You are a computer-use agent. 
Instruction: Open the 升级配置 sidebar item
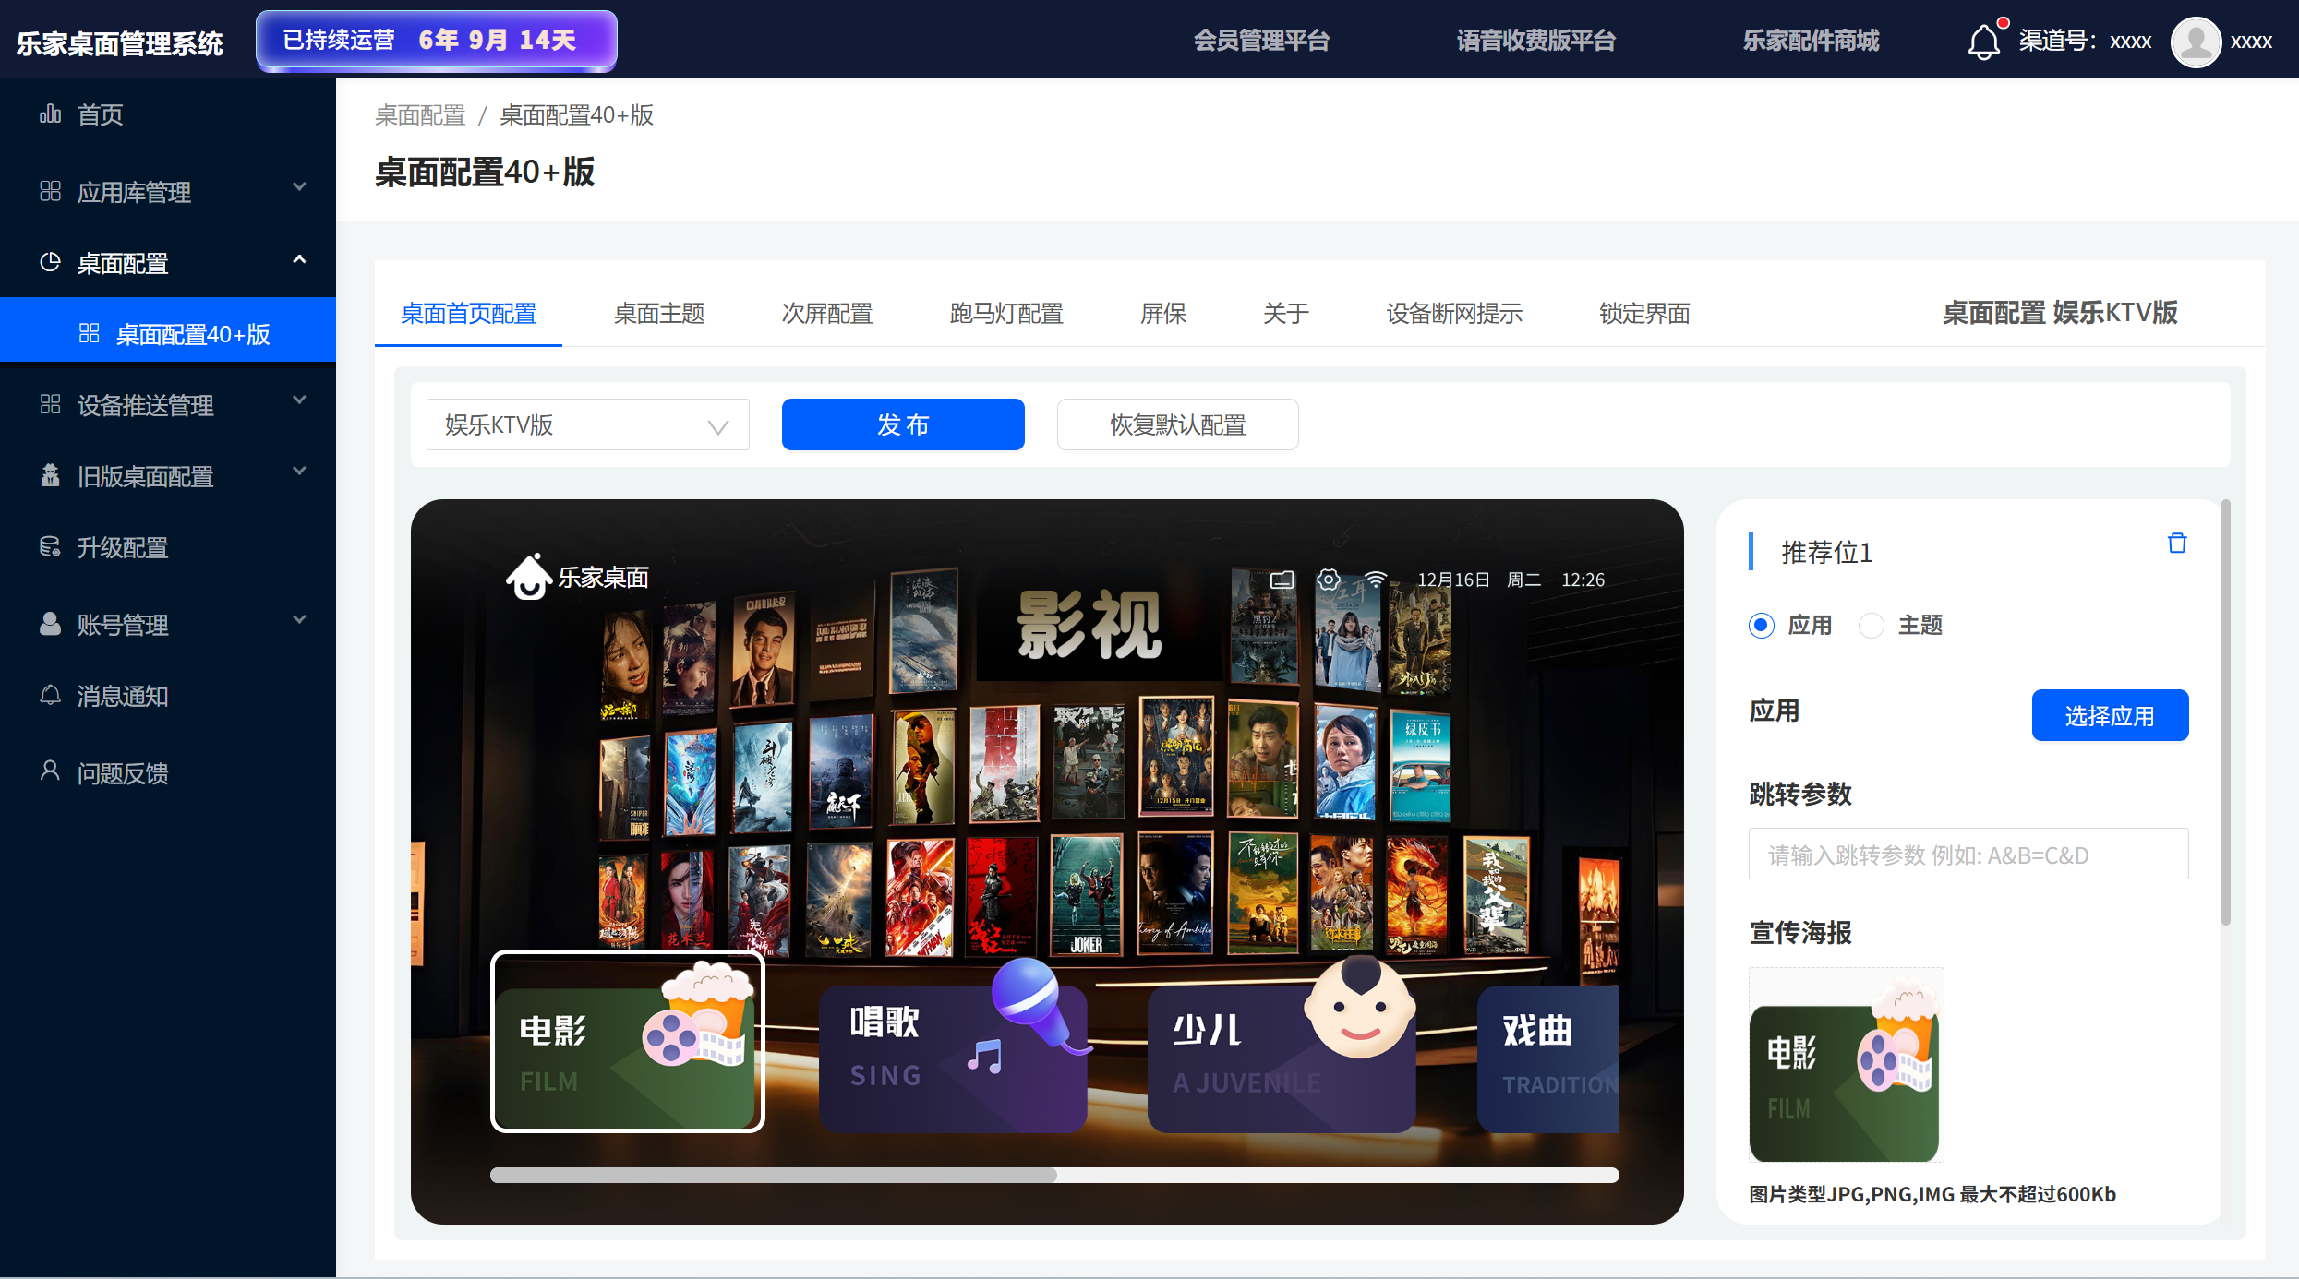(168, 547)
